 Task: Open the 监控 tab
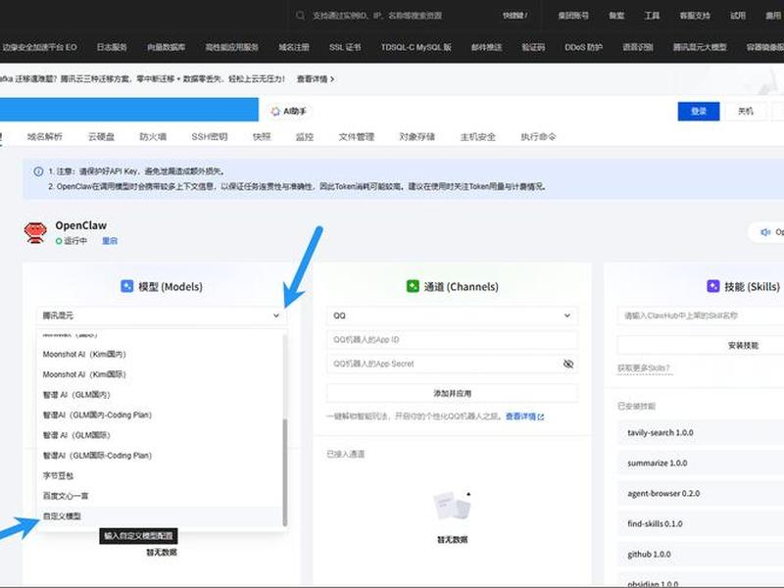tap(304, 136)
